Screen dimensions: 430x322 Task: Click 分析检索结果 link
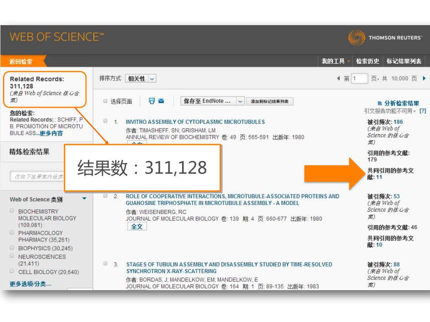[x=401, y=103]
